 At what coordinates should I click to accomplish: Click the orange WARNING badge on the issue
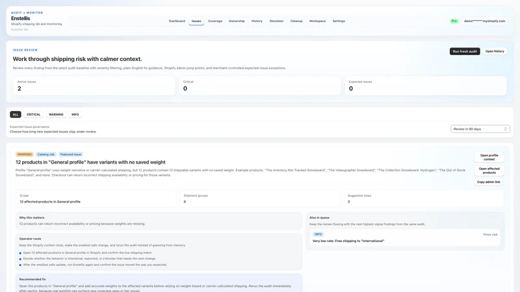[24, 154]
